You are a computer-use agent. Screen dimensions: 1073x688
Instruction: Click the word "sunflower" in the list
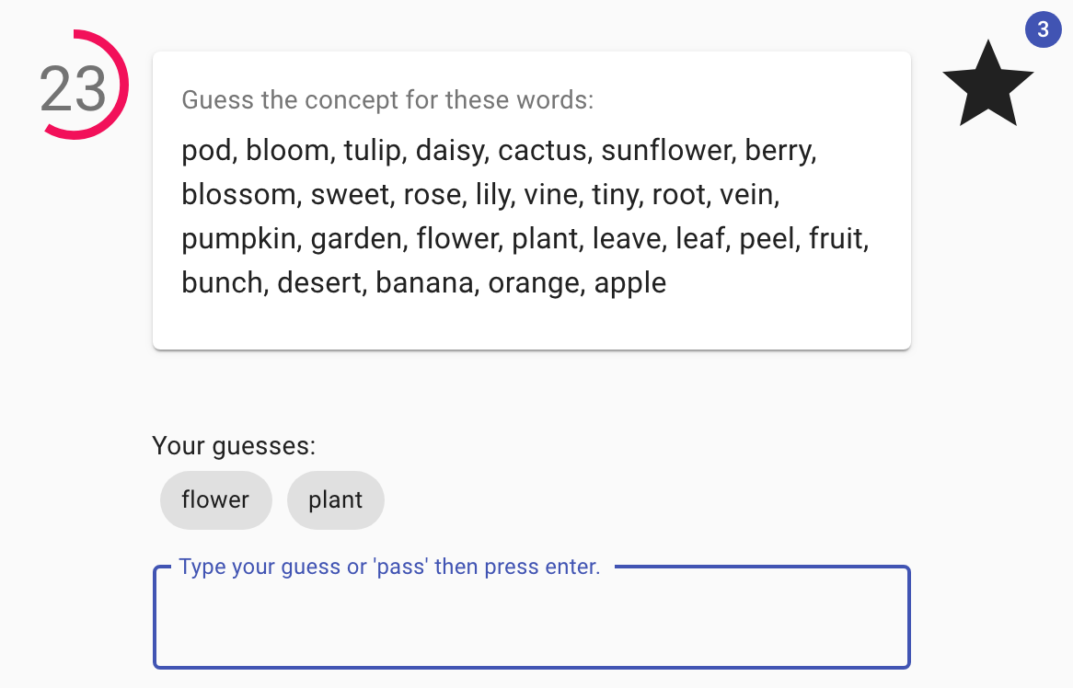(666, 150)
